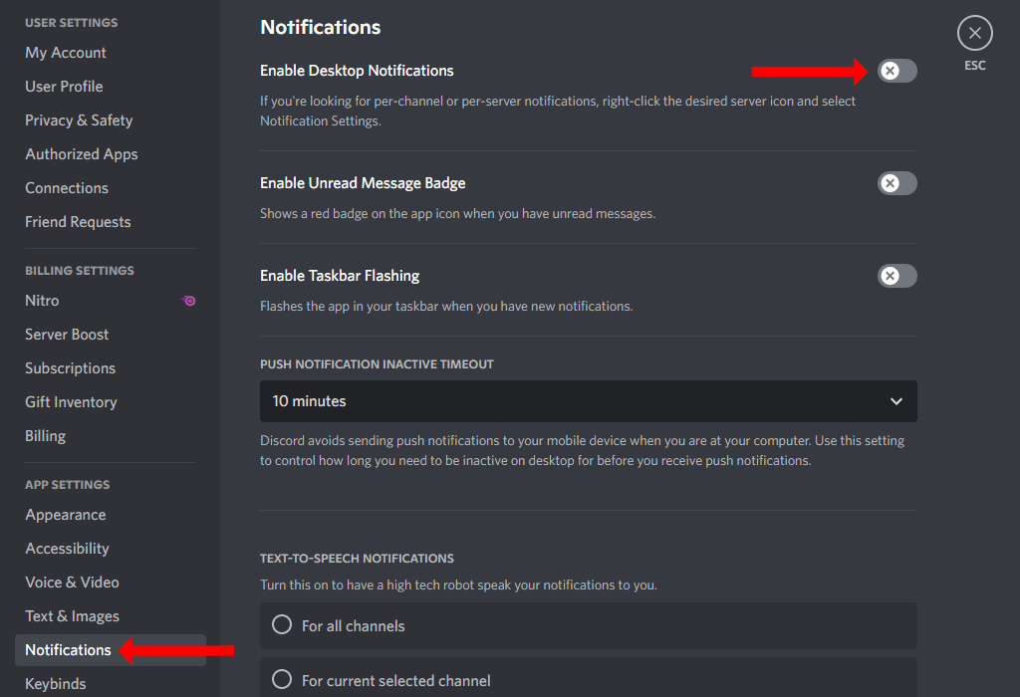Check Friend Requests settings
The image size is (1020, 697).
[x=78, y=221]
